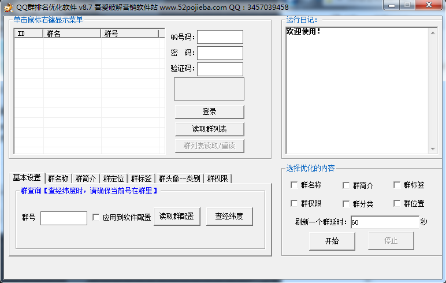Click the 群号 column header

click(x=130, y=33)
